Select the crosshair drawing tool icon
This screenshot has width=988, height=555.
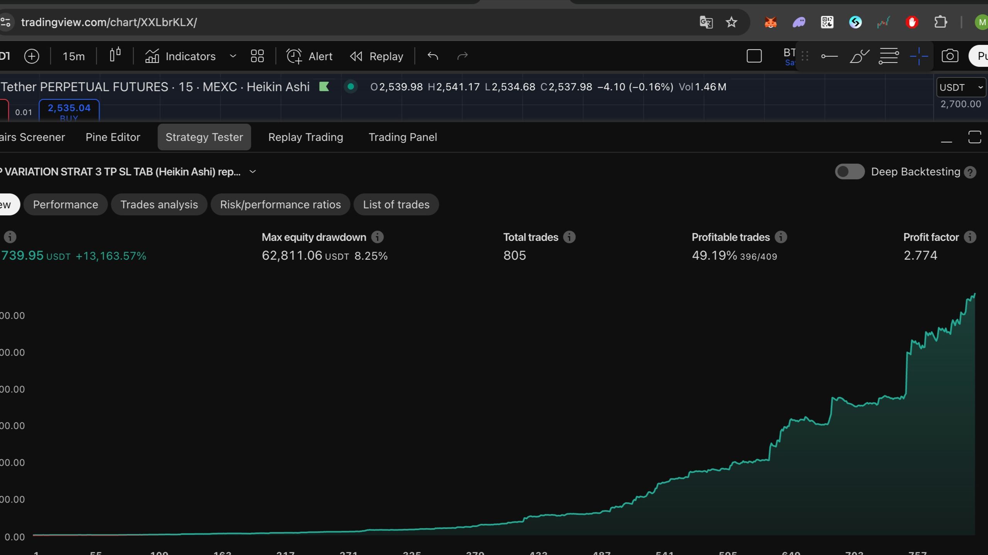919,56
